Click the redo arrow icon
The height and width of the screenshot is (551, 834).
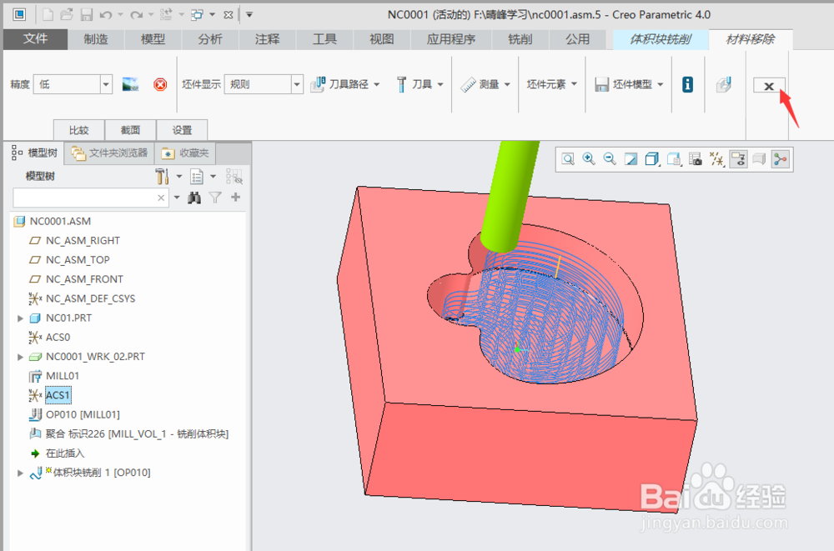pos(136,15)
